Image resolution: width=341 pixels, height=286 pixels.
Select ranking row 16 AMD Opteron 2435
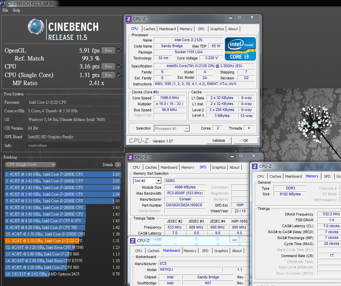point(63,274)
